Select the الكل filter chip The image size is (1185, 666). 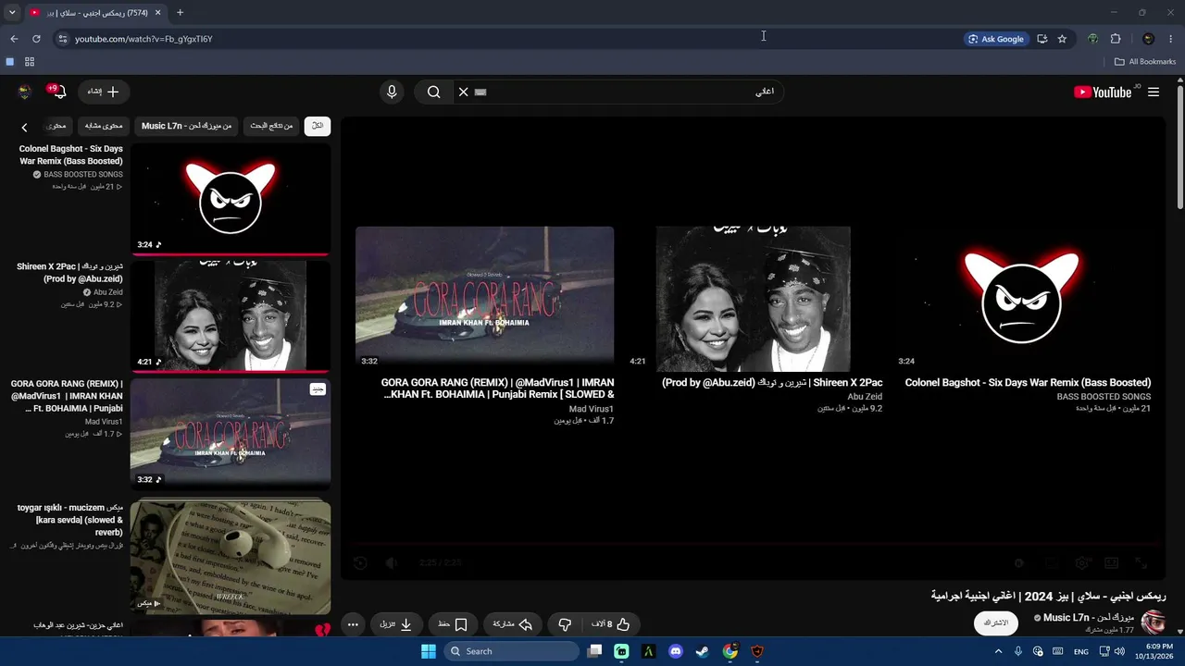(318, 126)
